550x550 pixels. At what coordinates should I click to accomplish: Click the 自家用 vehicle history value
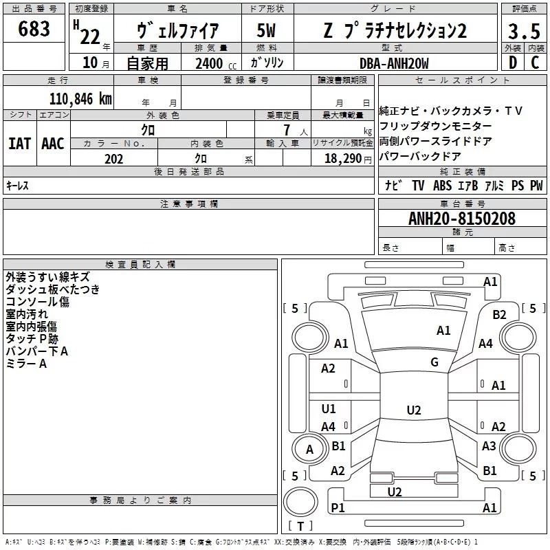[x=147, y=63]
